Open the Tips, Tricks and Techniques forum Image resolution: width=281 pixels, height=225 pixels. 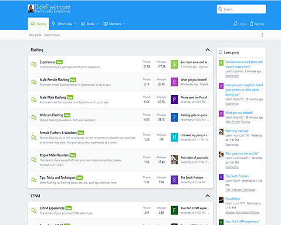pos(57,177)
